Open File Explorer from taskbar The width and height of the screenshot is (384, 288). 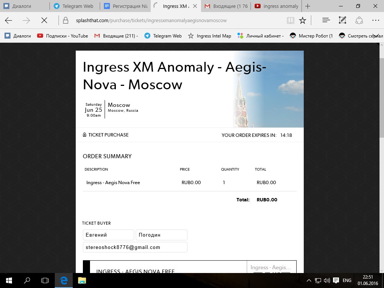82,280
